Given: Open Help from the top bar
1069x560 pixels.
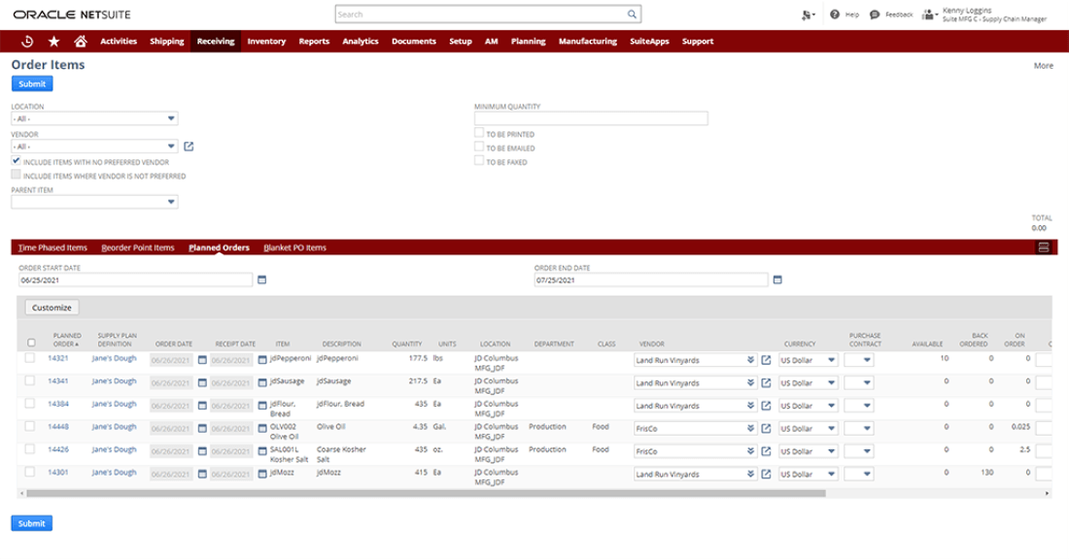Looking at the screenshot, I should (845, 15).
